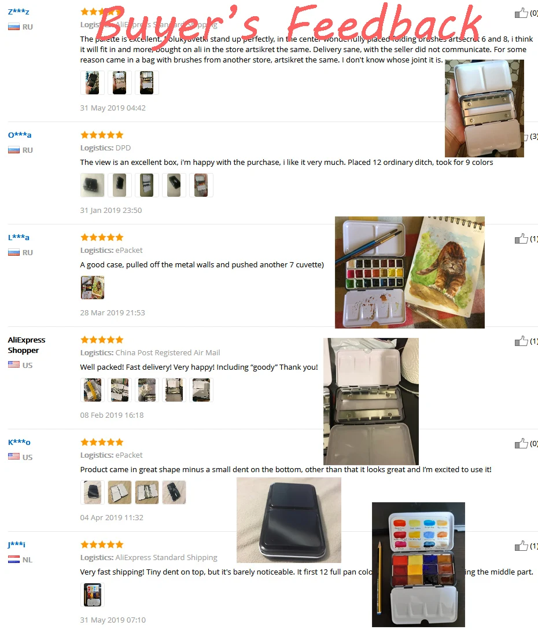Open the Z***z reviewer profile
This screenshot has width=538, height=633.
pos(19,12)
